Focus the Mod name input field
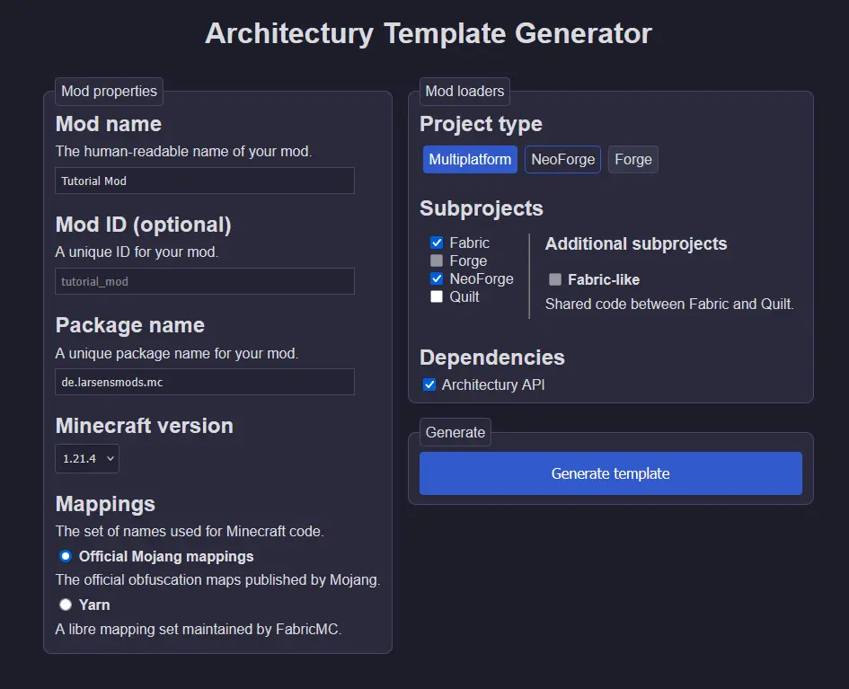The image size is (849, 689). coord(205,181)
